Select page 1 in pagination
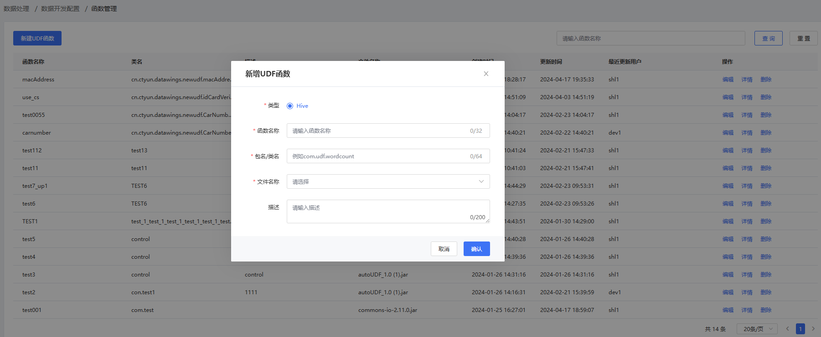 [800, 329]
